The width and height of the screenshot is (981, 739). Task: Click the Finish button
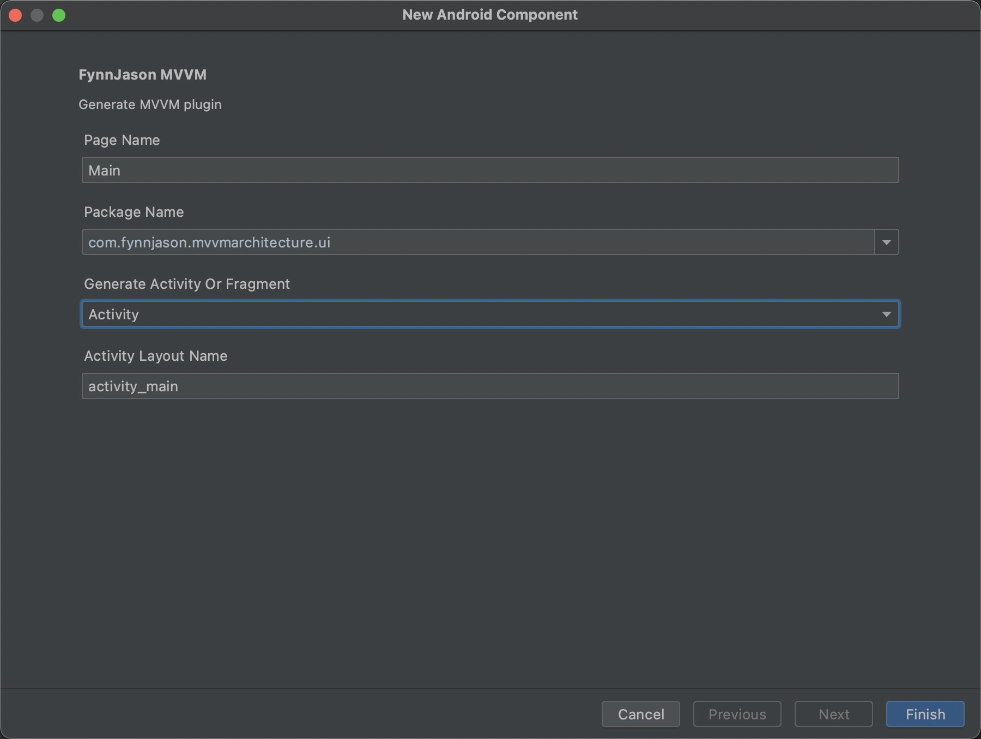[x=924, y=714]
